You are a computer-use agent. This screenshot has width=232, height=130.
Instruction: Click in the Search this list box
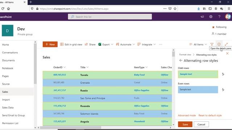click(x=110, y=17)
